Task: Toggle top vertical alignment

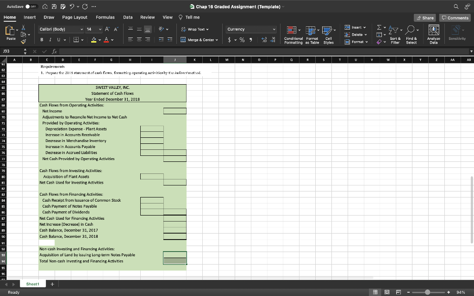Action: 130,29
